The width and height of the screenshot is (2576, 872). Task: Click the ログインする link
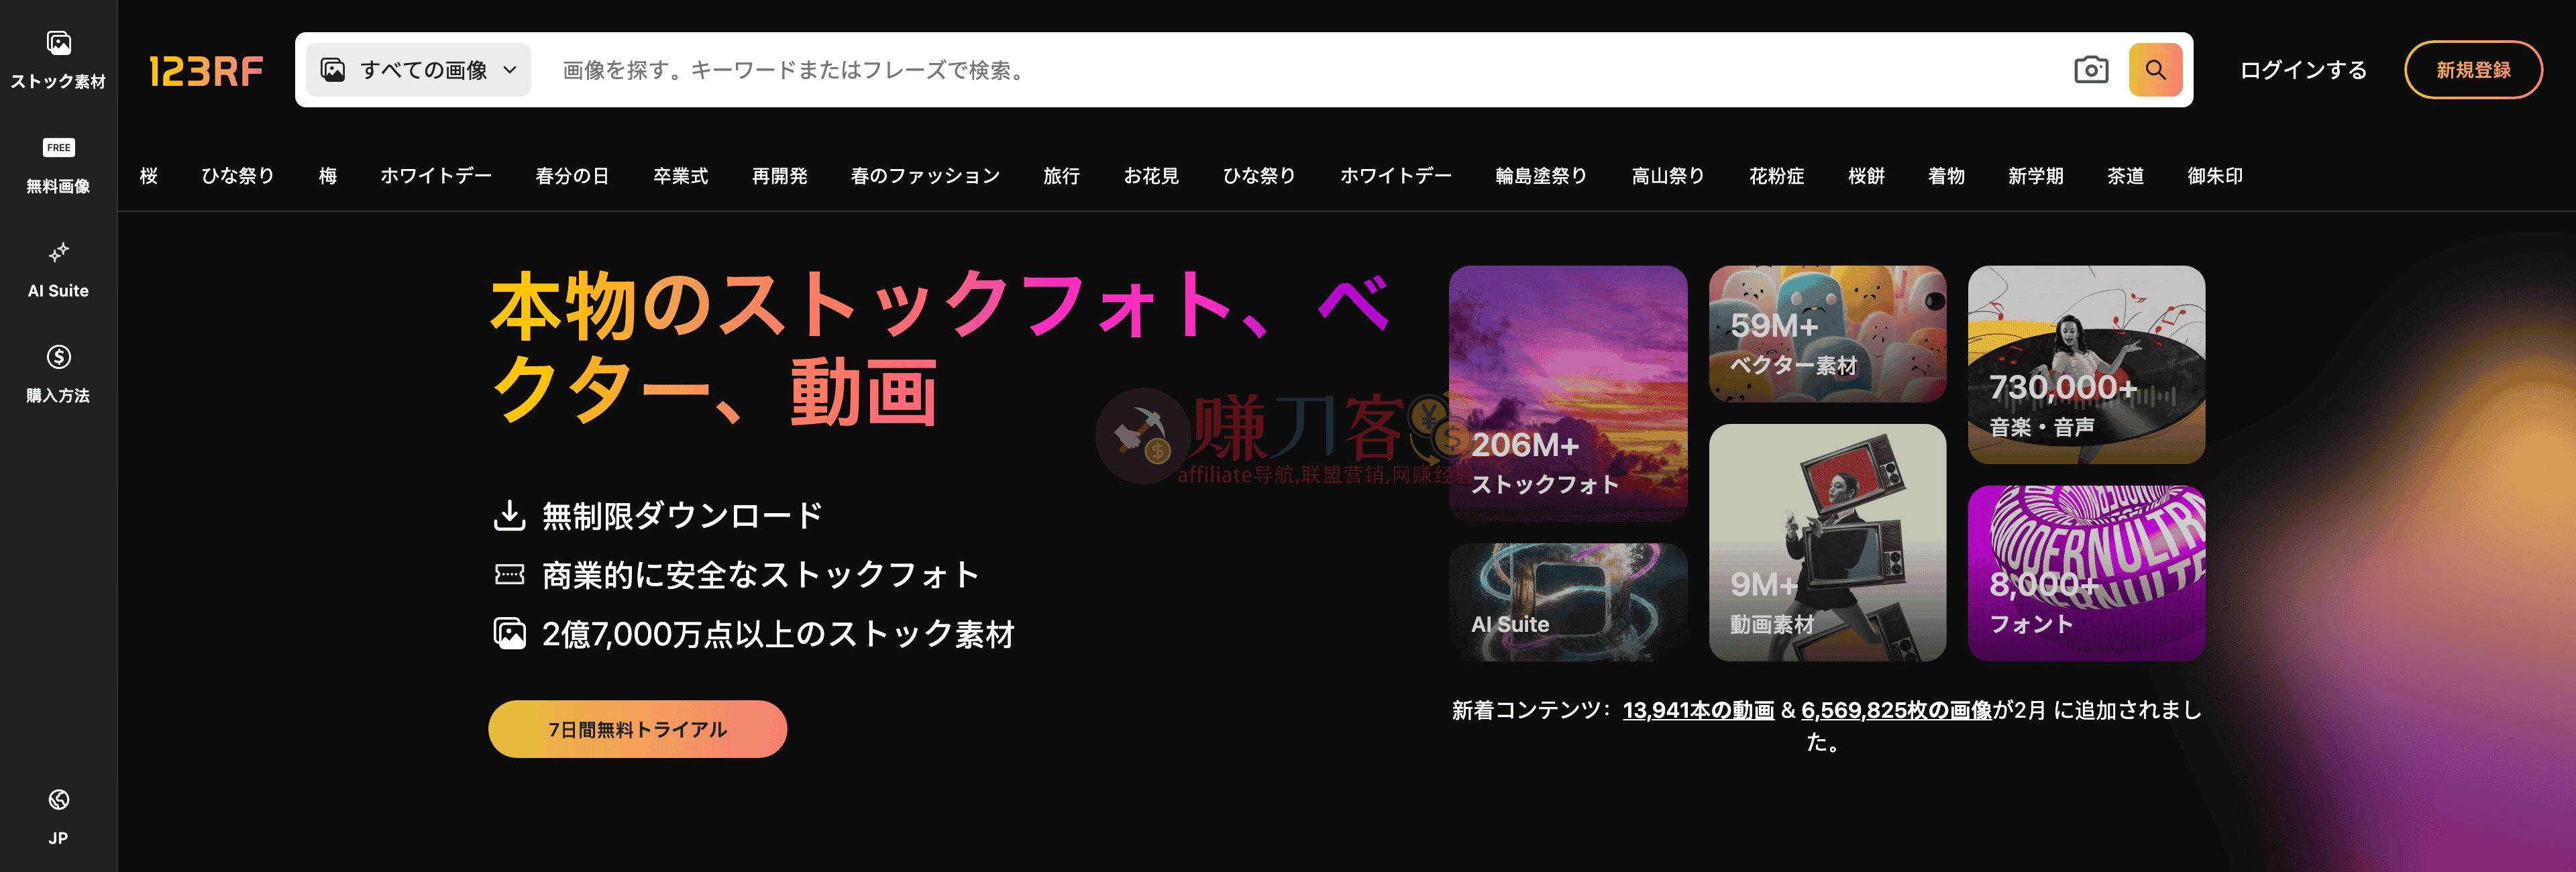tap(2302, 70)
